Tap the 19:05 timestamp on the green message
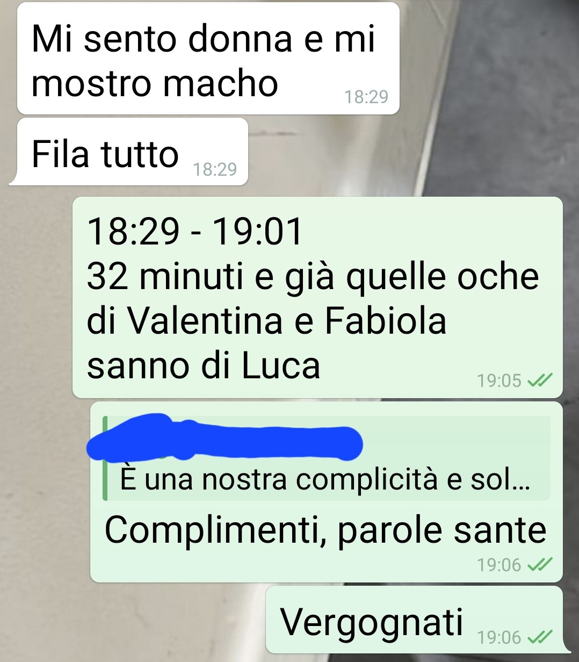This screenshot has width=579, height=662. click(x=500, y=380)
